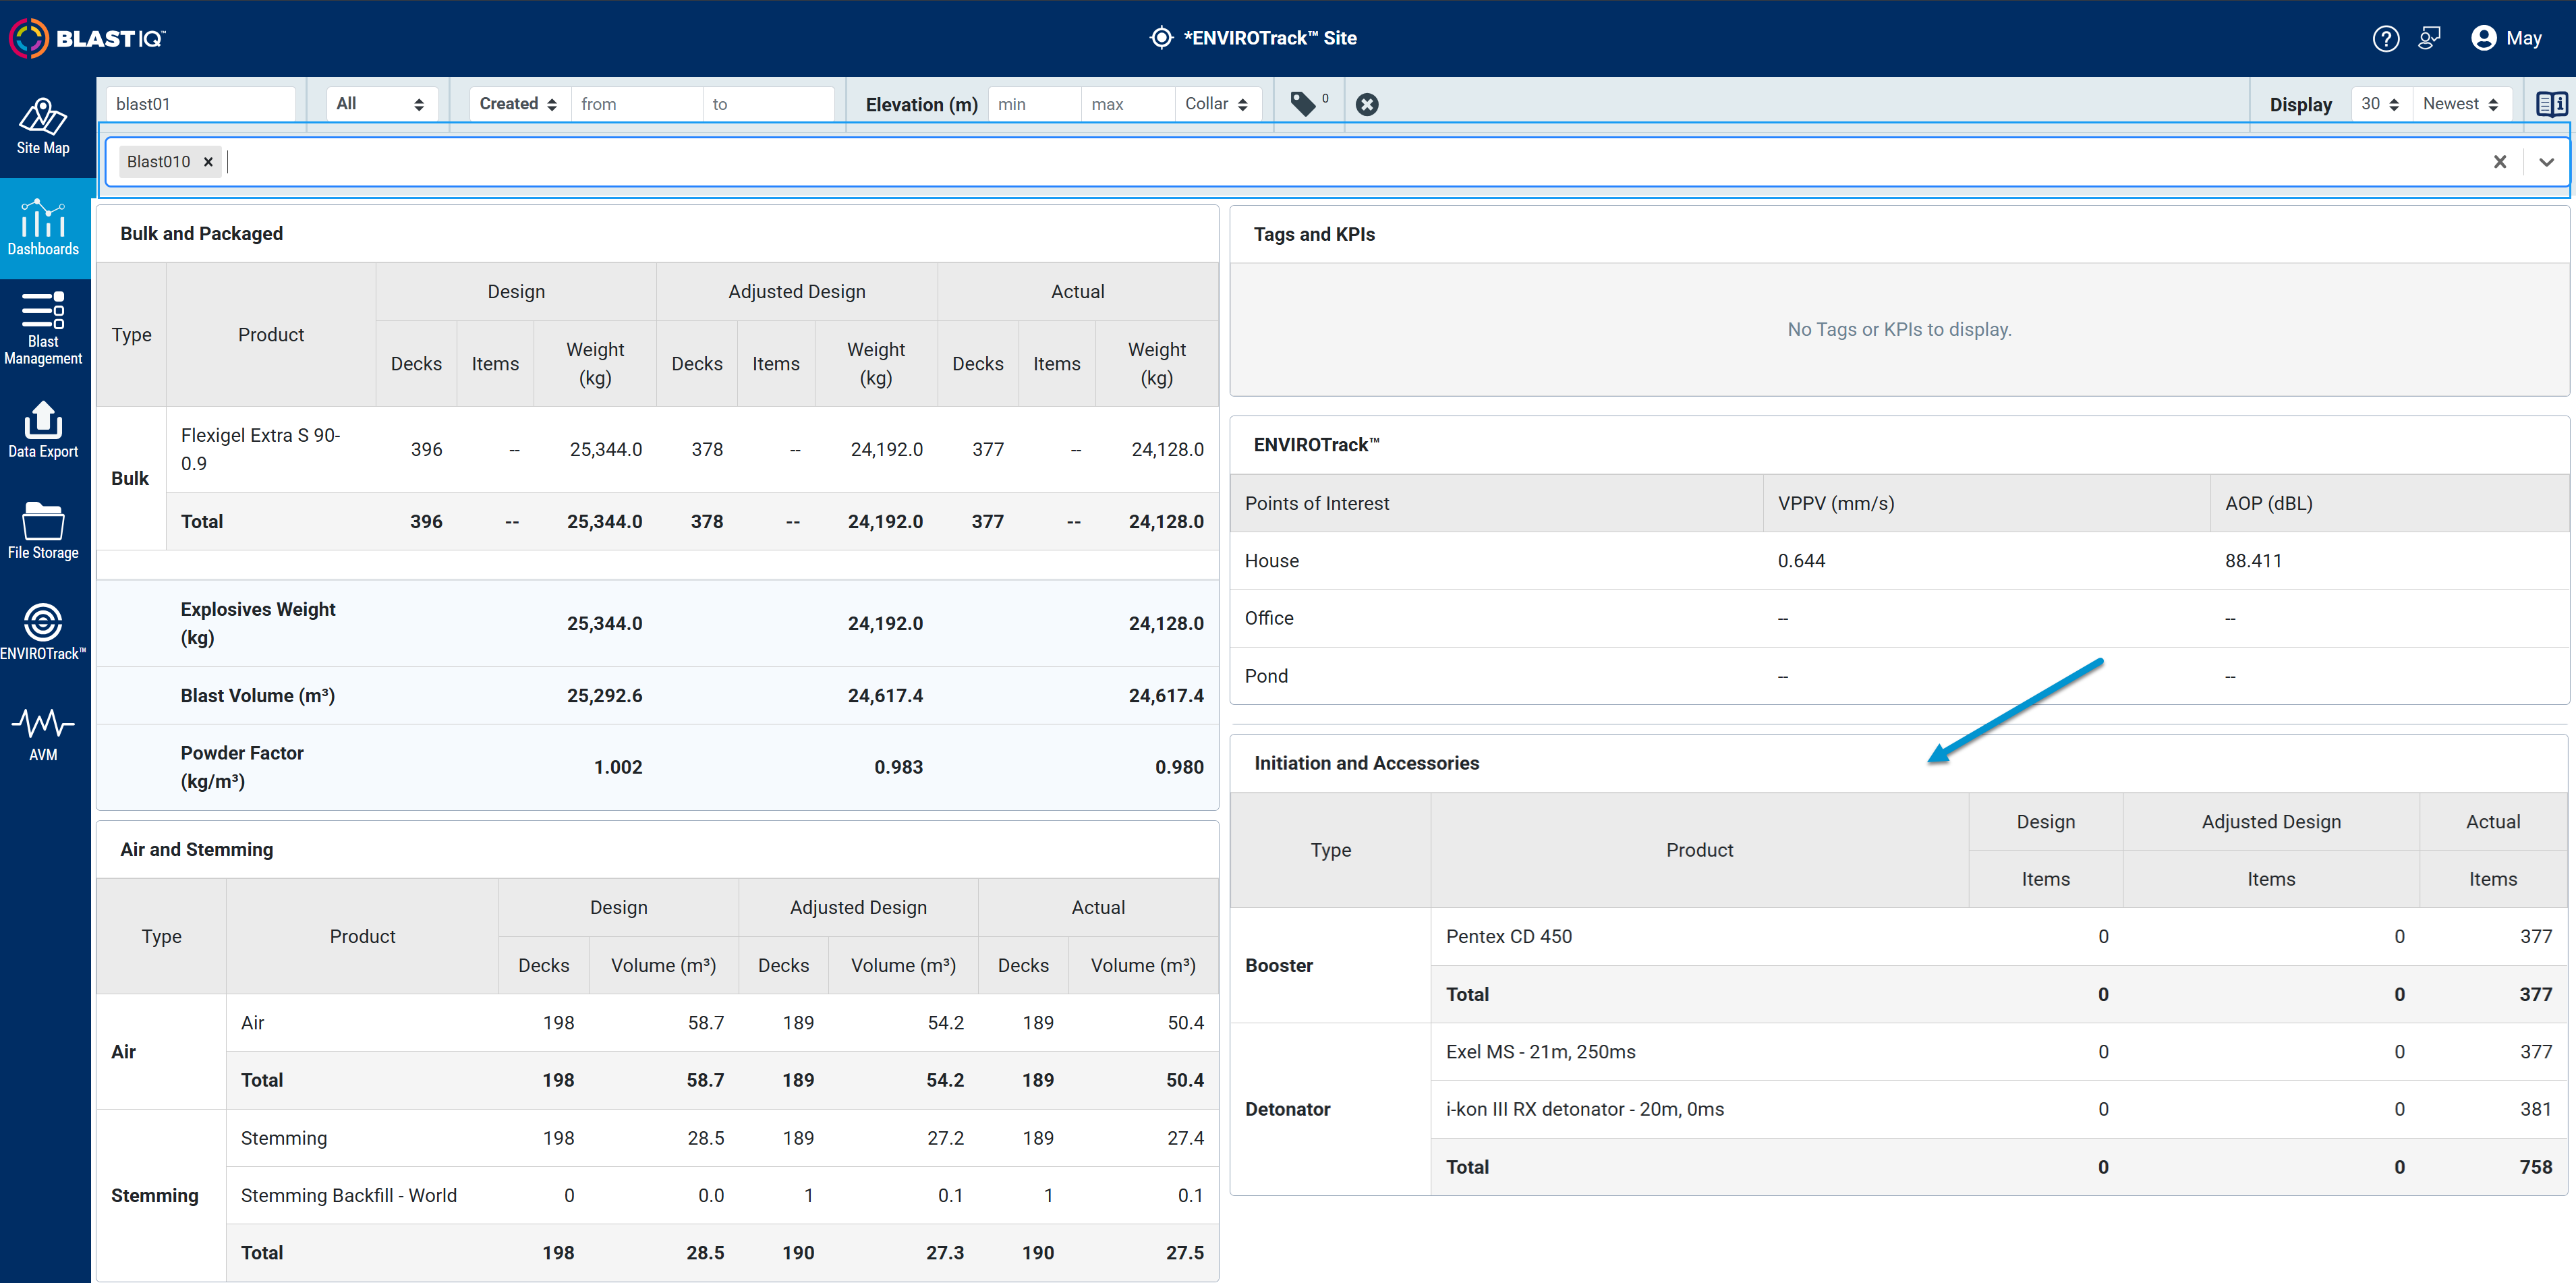Click the BlastIQ logo

tap(87, 38)
